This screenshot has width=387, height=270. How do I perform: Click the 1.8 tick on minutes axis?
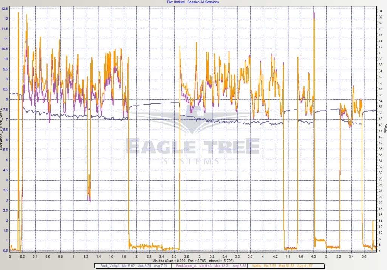(124, 256)
